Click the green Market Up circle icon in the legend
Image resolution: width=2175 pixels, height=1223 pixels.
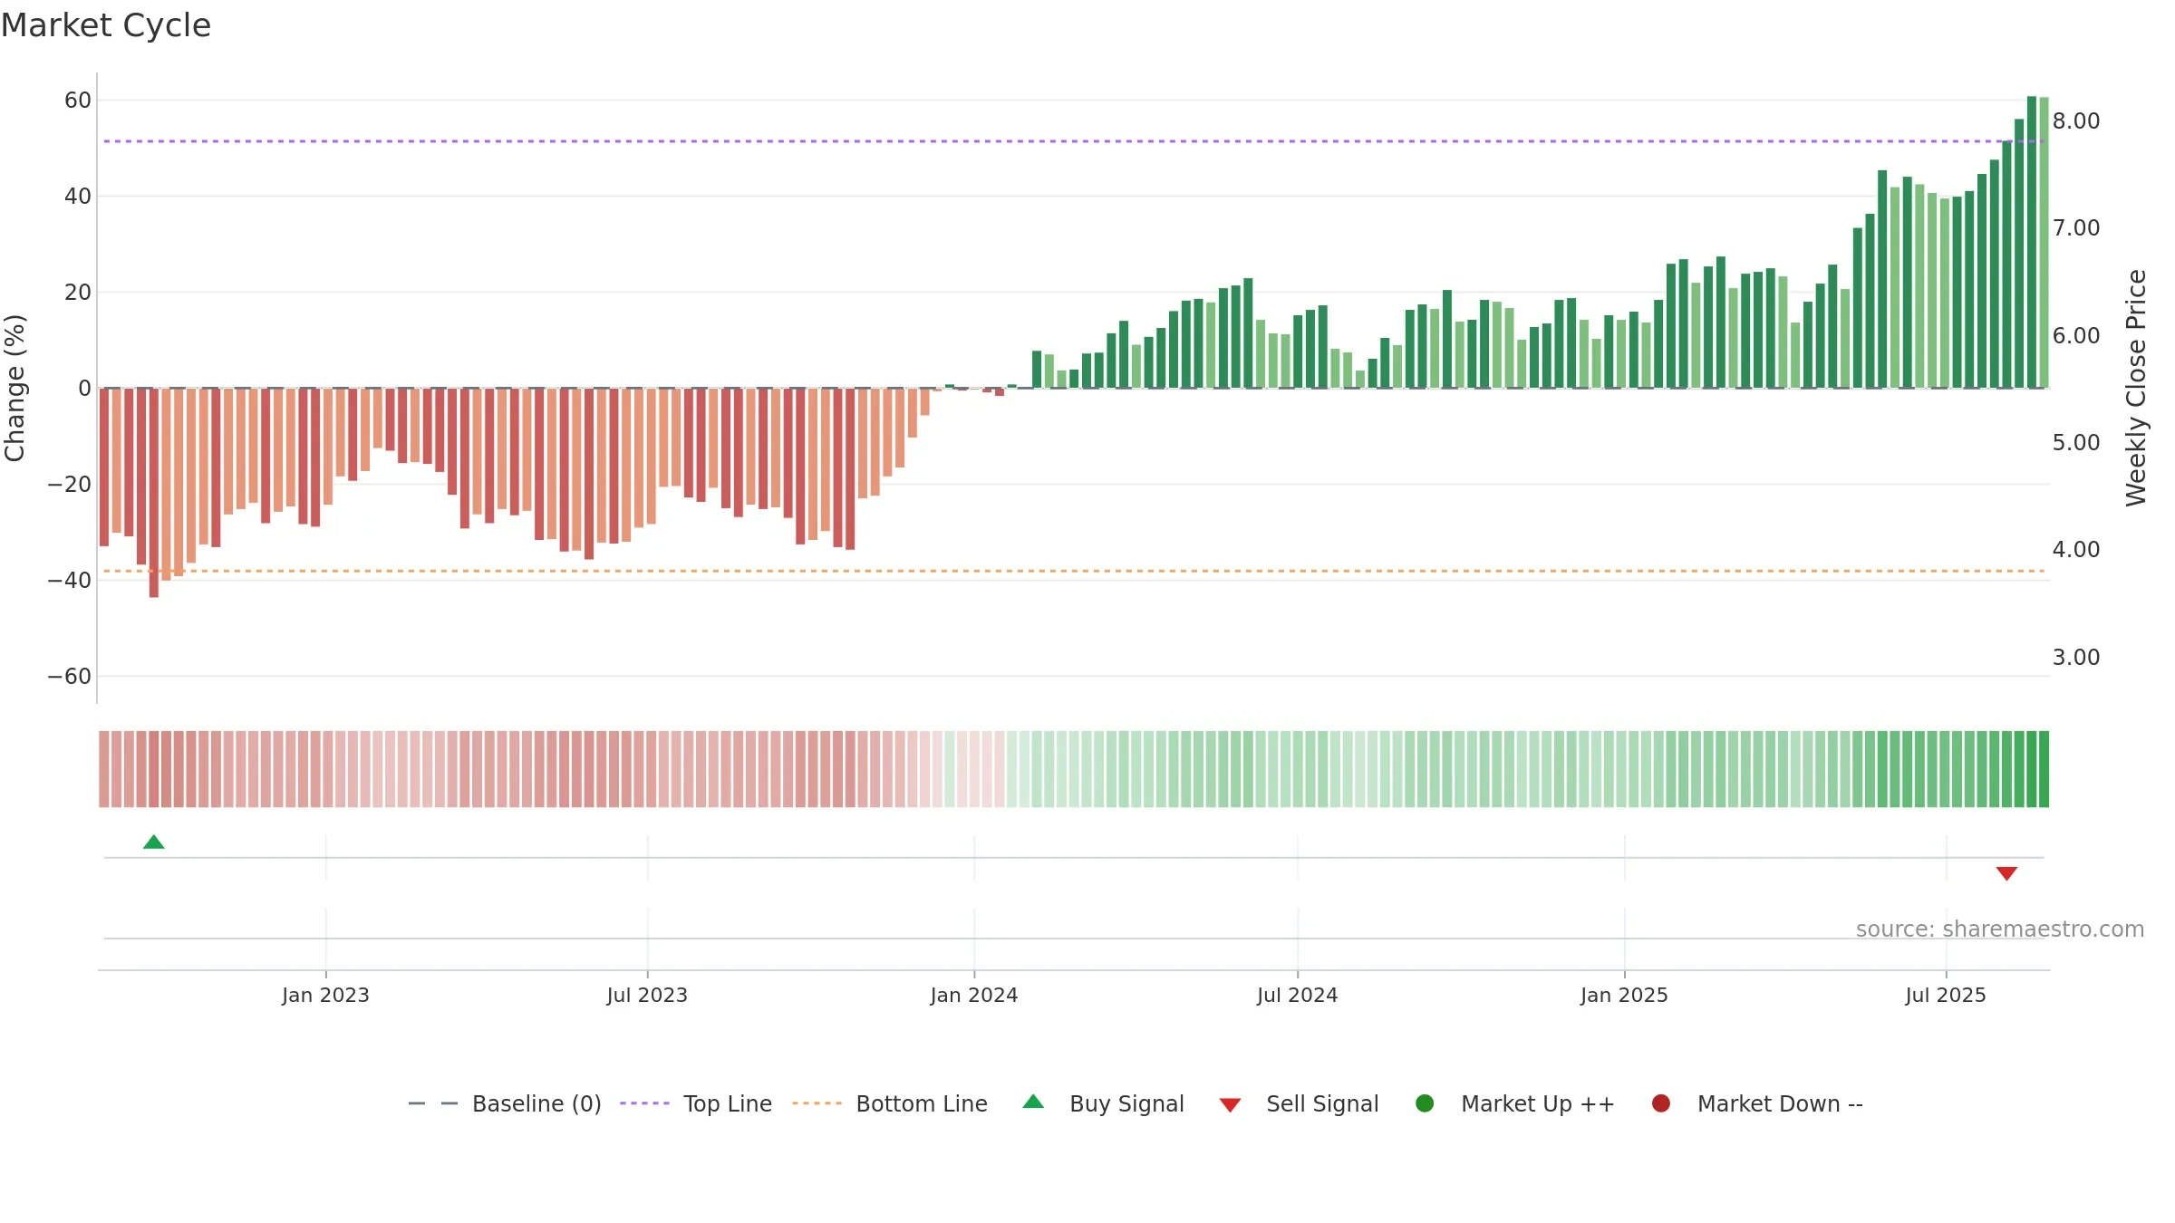coord(1425,1103)
